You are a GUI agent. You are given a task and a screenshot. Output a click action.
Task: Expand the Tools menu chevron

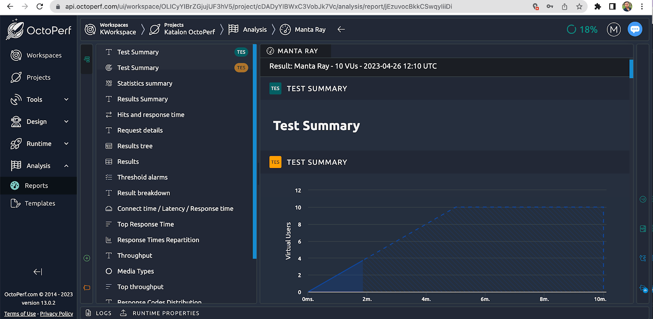[67, 99]
